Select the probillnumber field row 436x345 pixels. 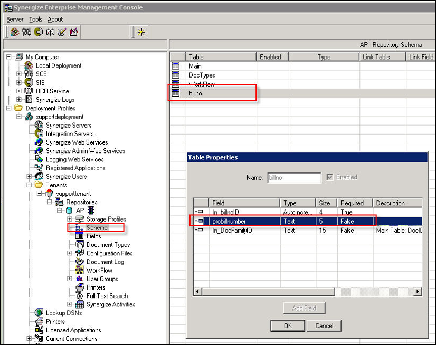tap(308, 221)
